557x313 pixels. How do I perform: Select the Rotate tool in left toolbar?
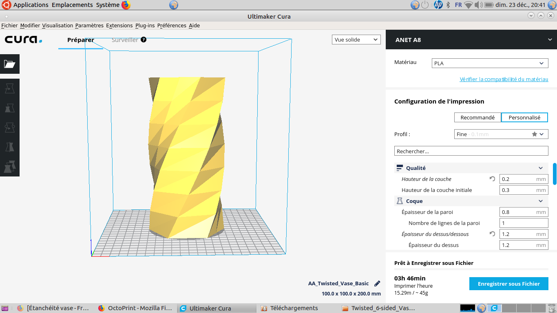(9, 127)
